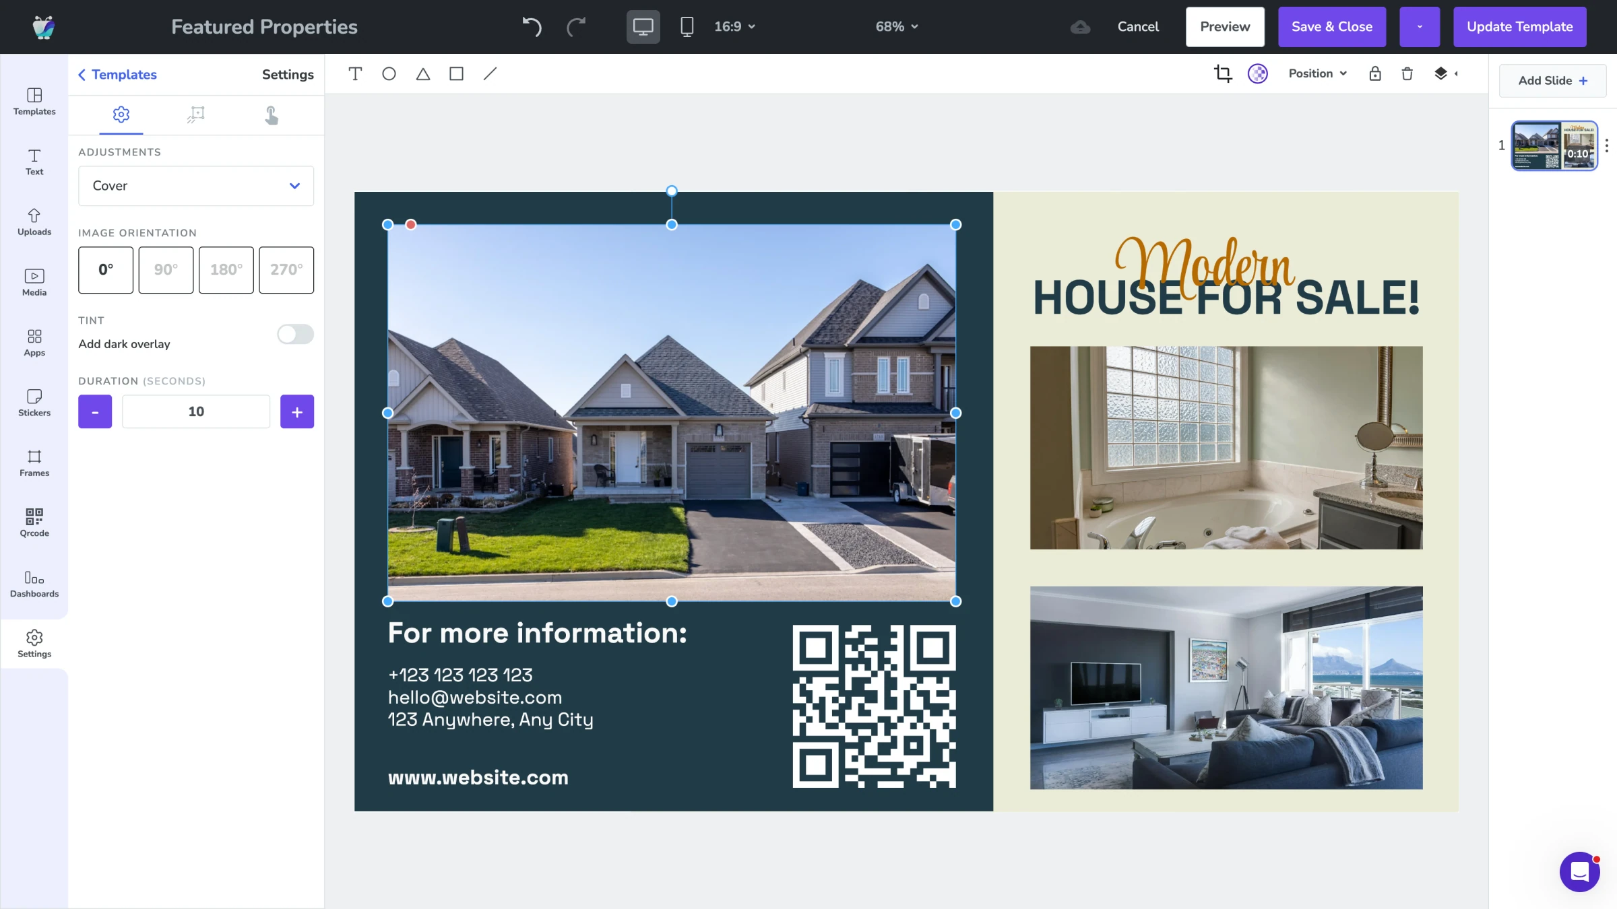Select slide 1 thumbnail

1554,145
